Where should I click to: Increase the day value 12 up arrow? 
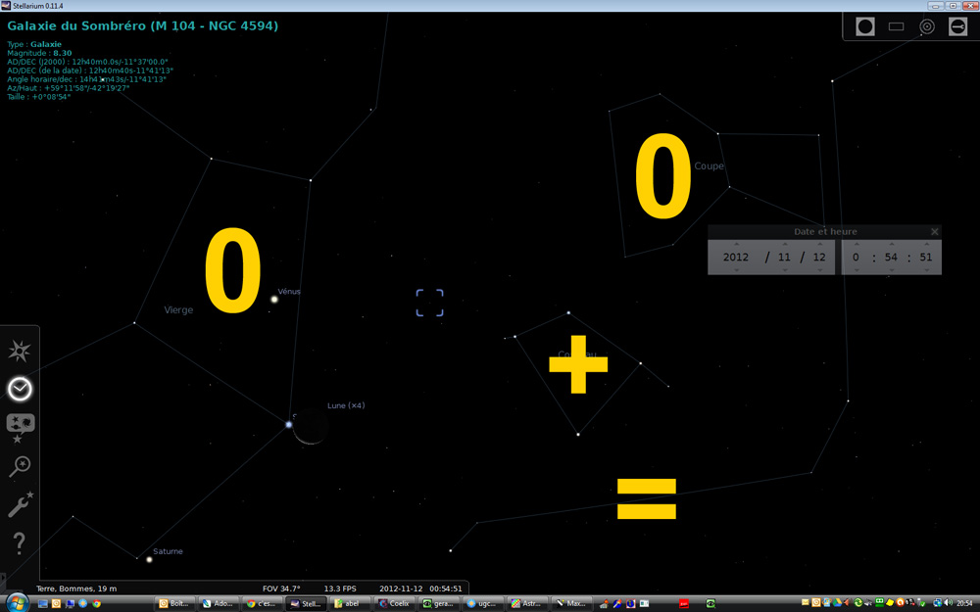pyautogui.click(x=820, y=244)
